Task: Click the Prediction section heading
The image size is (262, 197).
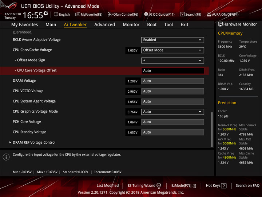Action: click(x=227, y=103)
